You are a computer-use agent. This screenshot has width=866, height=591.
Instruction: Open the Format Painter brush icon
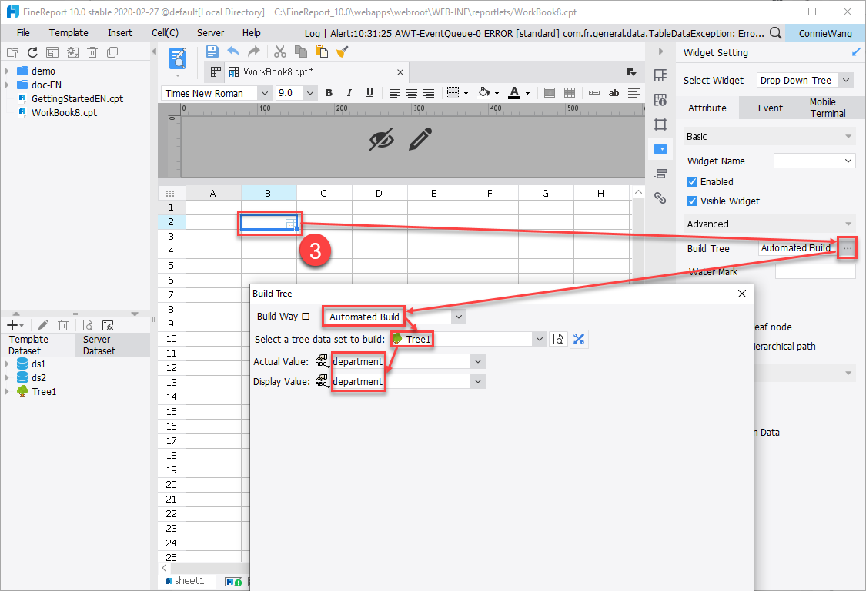point(343,51)
